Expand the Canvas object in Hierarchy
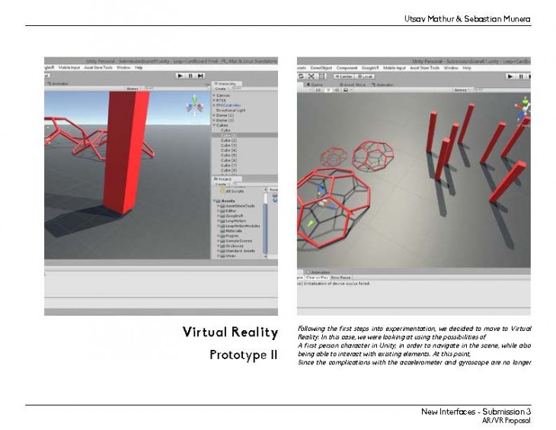This screenshot has width=556, height=430. click(214, 96)
